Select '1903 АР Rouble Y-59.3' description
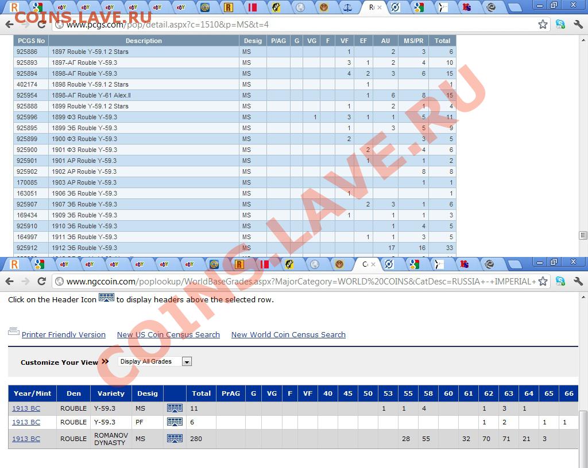The image size is (588, 468). pyautogui.click(x=84, y=182)
